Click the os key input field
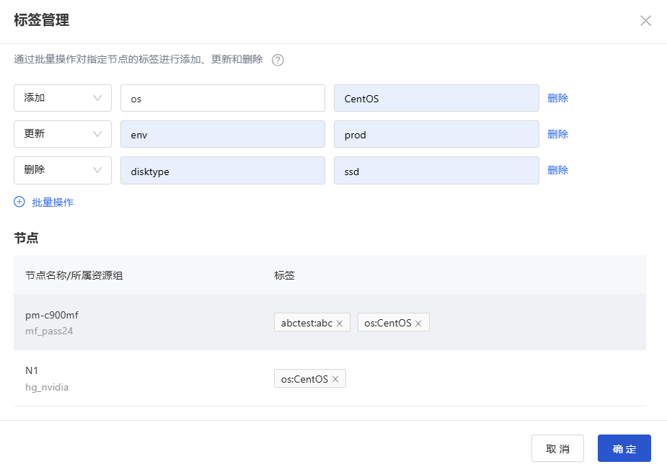667x472 pixels. (223, 98)
